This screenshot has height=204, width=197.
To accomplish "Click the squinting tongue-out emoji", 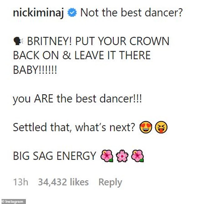I will point(161,128).
